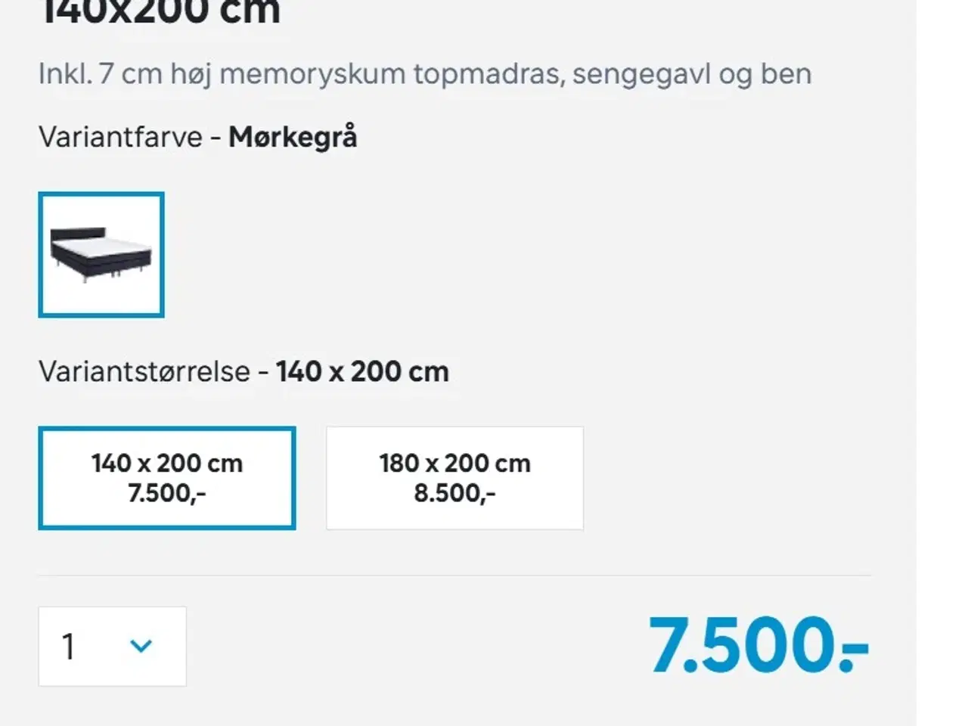This screenshot has width=968, height=726.
Task: Click the bold Mørkegrå color name
Action: [x=293, y=138]
